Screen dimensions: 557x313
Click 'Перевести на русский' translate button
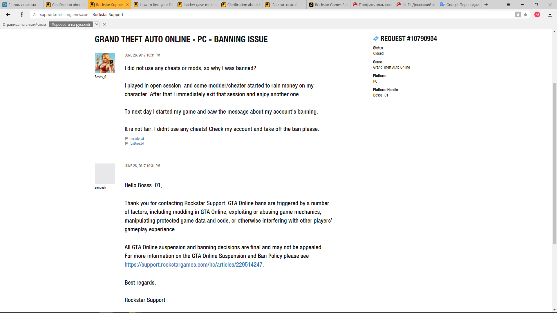point(70,24)
